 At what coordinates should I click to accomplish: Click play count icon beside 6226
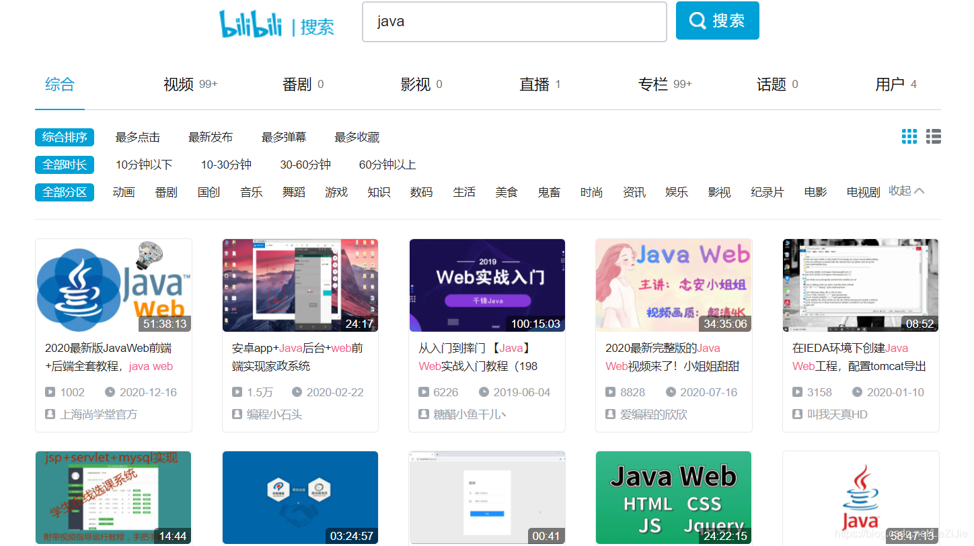coord(424,392)
